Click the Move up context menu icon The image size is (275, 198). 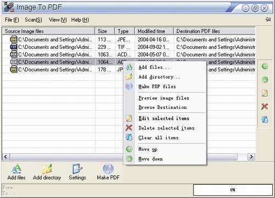tap(129, 149)
